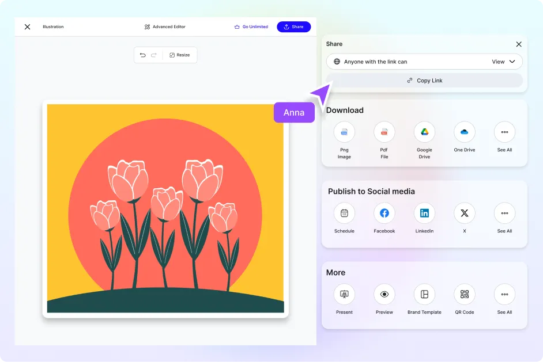Download as Png Image
Screen dimensions: 543x362
click(x=344, y=132)
